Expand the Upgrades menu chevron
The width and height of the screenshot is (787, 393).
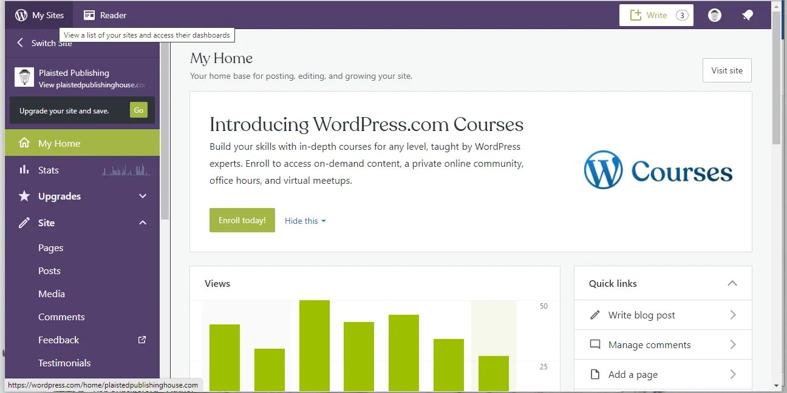pyautogui.click(x=143, y=196)
